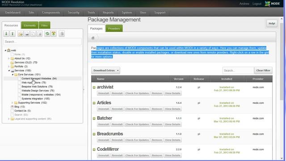The image size is (286, 161).
Task: Select Systems integration (105) tree item
Action: [x=36, y=99]
